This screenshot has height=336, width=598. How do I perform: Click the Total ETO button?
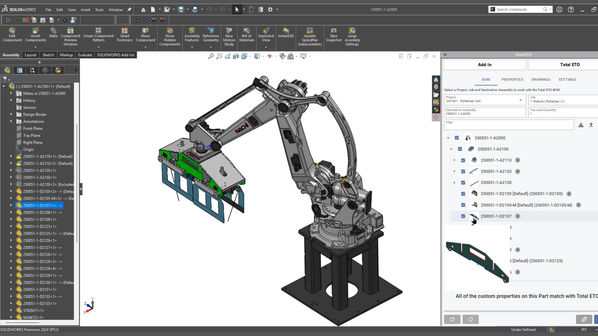click(564, 65)
